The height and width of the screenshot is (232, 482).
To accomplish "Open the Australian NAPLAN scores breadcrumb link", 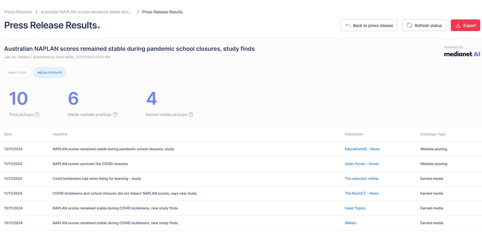I will pyautogui.click(x=86, y=12).
